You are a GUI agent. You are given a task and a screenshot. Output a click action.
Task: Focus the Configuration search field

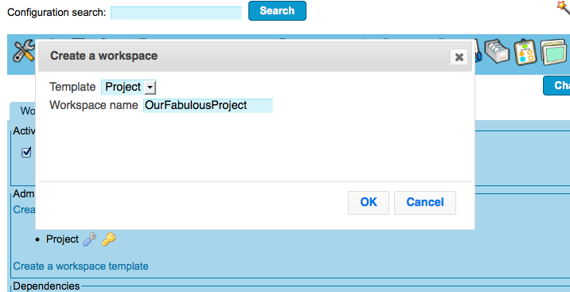[176, 13]
